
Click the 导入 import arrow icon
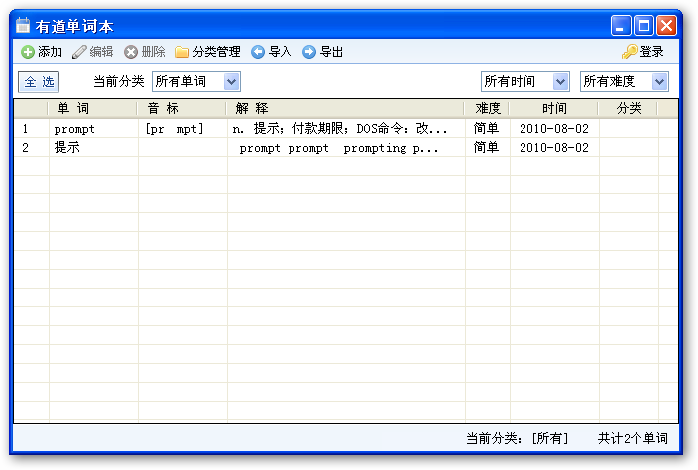258,52
